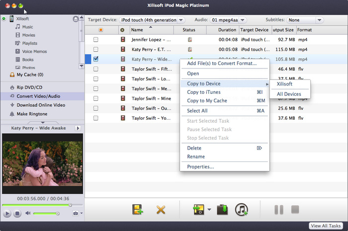The height and width of the screenshot is (231, 348).
Task: Choose Copy to My Cache from context menu
Action: (x=225, y=101)
